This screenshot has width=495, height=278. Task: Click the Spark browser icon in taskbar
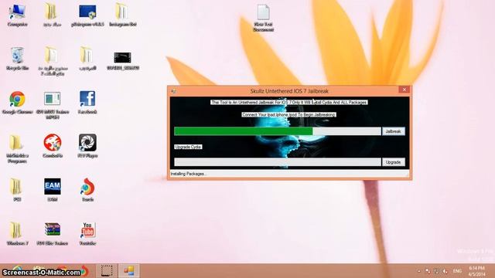tap(84, 271)
